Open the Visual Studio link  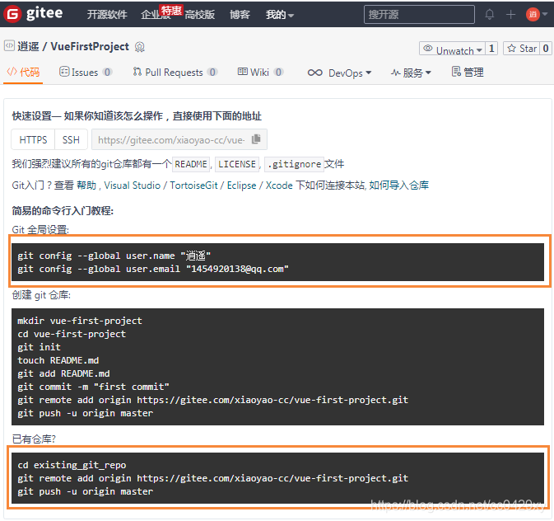133,185
